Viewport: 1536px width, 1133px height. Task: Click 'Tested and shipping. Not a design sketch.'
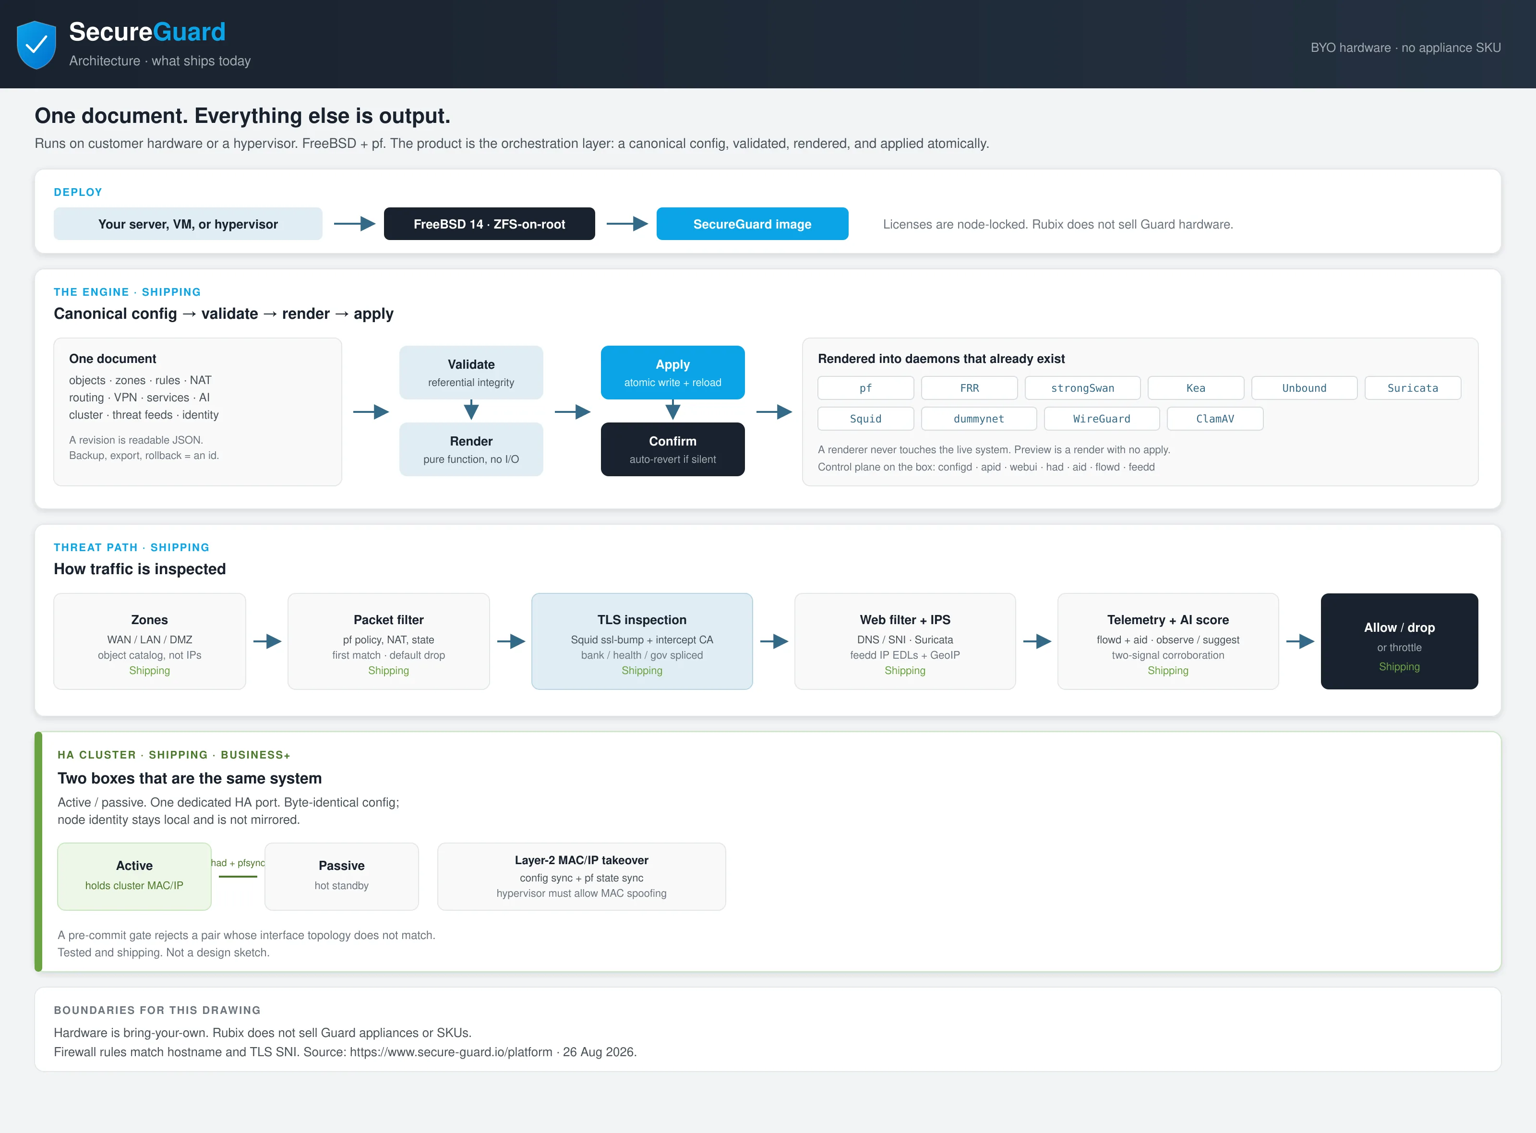(163, 952)
